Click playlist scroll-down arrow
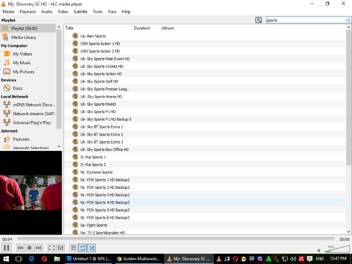Image resolution: width=352 pixels, height=264 pixels. pos(348,232)
